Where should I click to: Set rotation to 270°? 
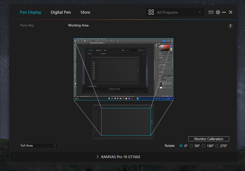tap(217, 146)
